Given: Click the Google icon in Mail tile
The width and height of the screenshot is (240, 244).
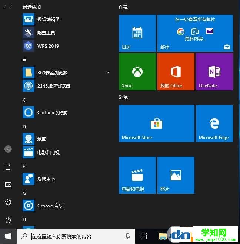Looking at the screenshot, I should pyautogui.click(x=181, y=31).
